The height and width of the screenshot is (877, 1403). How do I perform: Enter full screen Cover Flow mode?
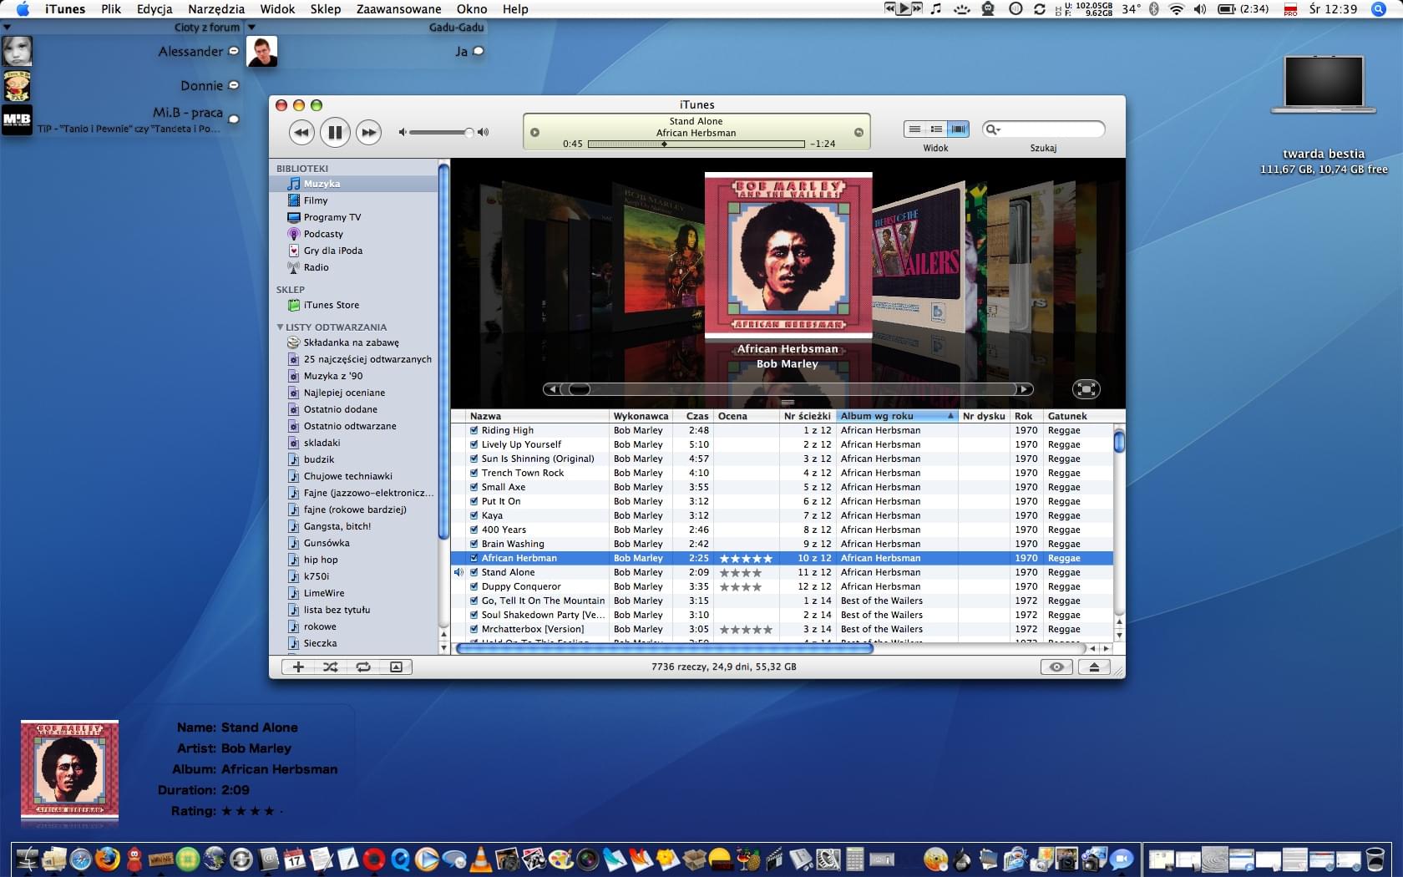(1086, 389)
